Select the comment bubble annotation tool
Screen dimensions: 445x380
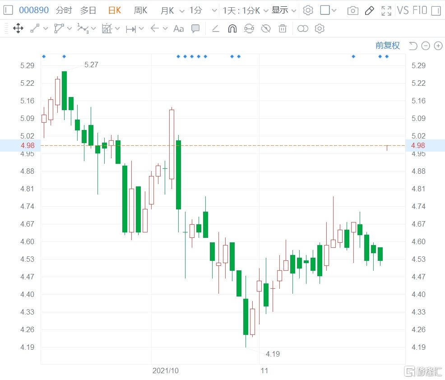[x=195, y=29]
